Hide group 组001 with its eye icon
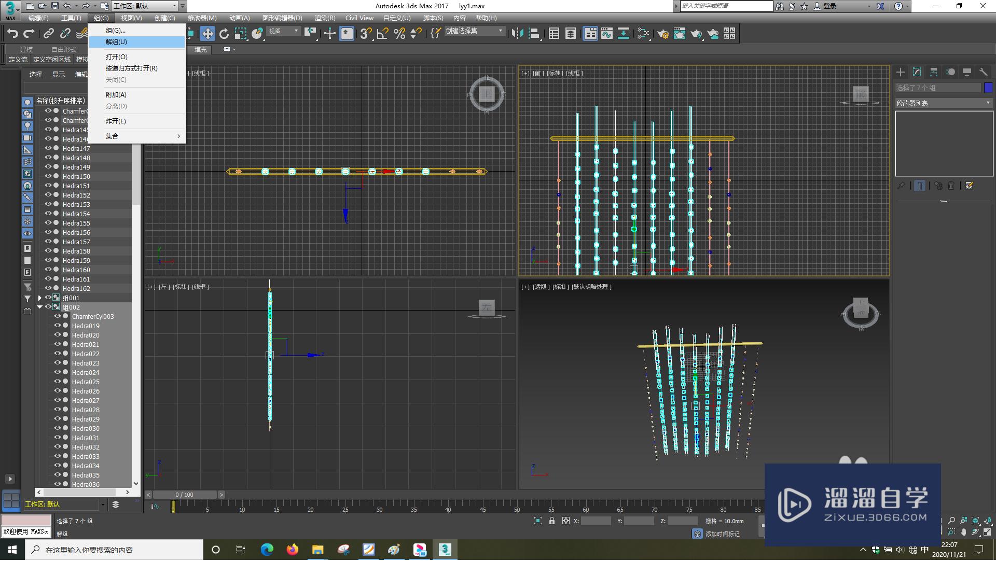Screen dimensions: 996x561 (x=48, y=298)
